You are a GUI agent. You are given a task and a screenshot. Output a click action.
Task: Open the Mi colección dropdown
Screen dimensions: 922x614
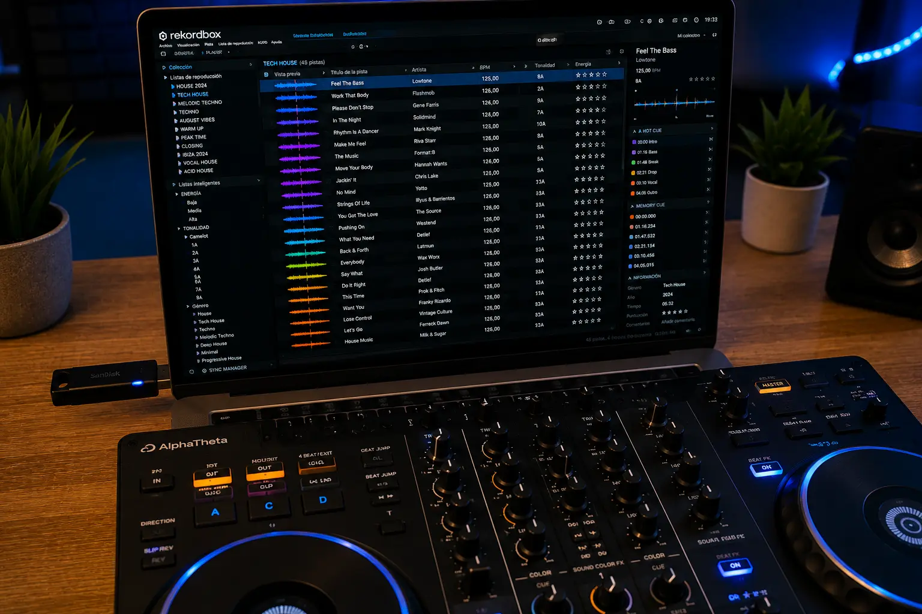coord(690,36)
